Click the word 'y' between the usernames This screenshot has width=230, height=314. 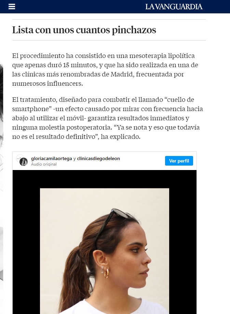(x=75, y=159)
